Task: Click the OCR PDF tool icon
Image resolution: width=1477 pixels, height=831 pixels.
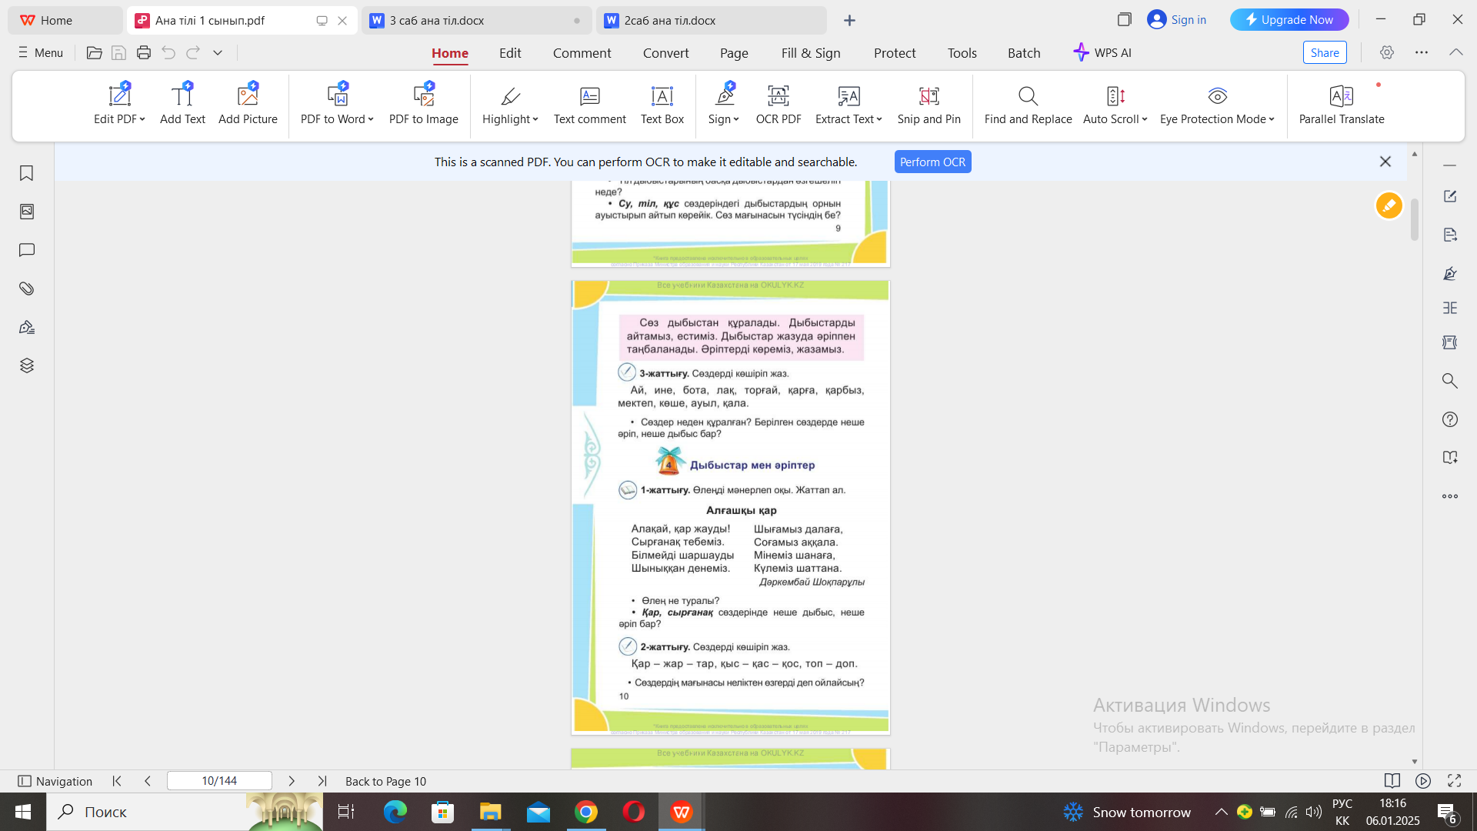Action: pos(778,96)
